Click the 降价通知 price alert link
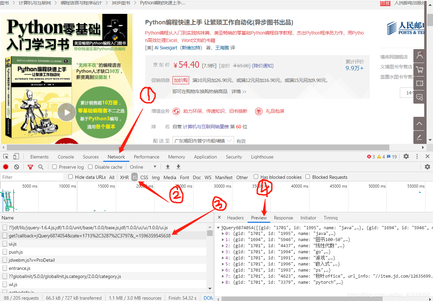 264,66
